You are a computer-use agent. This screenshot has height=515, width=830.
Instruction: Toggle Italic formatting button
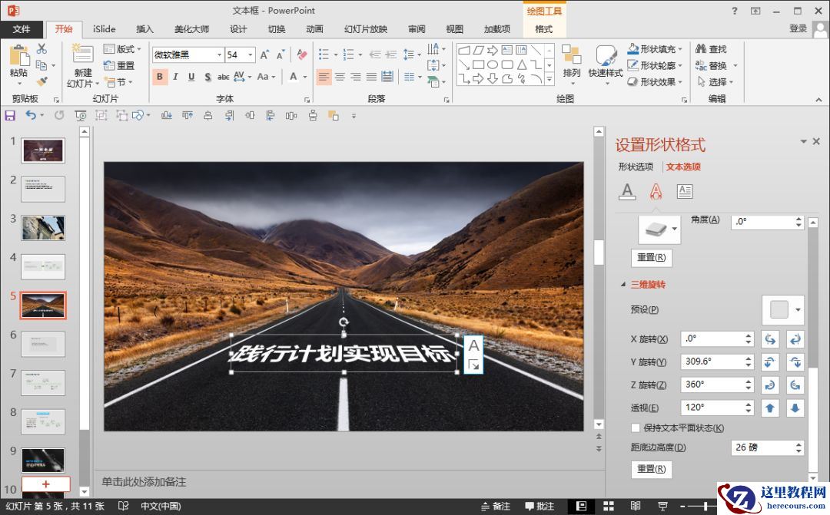175,77
